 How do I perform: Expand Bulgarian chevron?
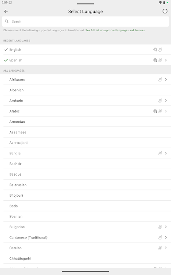166,227
